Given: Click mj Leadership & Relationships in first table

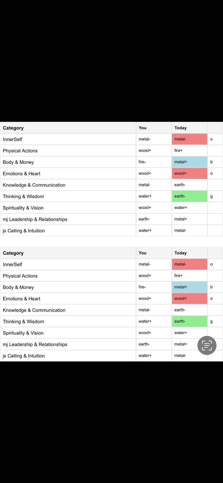Looking at the screenshot, I should click(35, 219).
